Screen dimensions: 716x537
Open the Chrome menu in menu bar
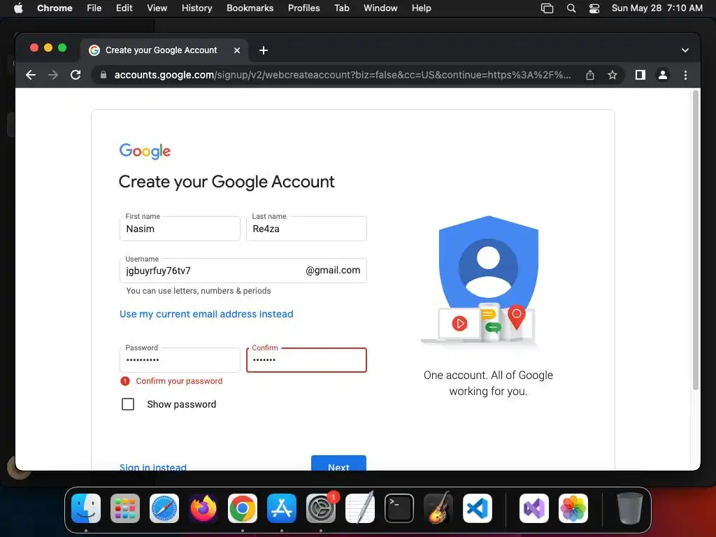[55, 8]
